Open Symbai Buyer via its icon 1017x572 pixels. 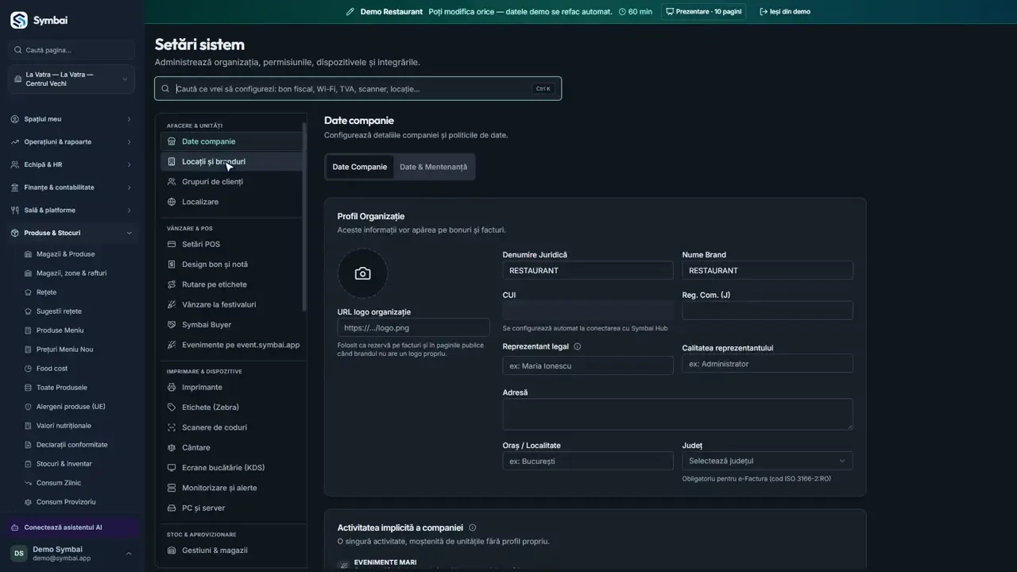172,324
